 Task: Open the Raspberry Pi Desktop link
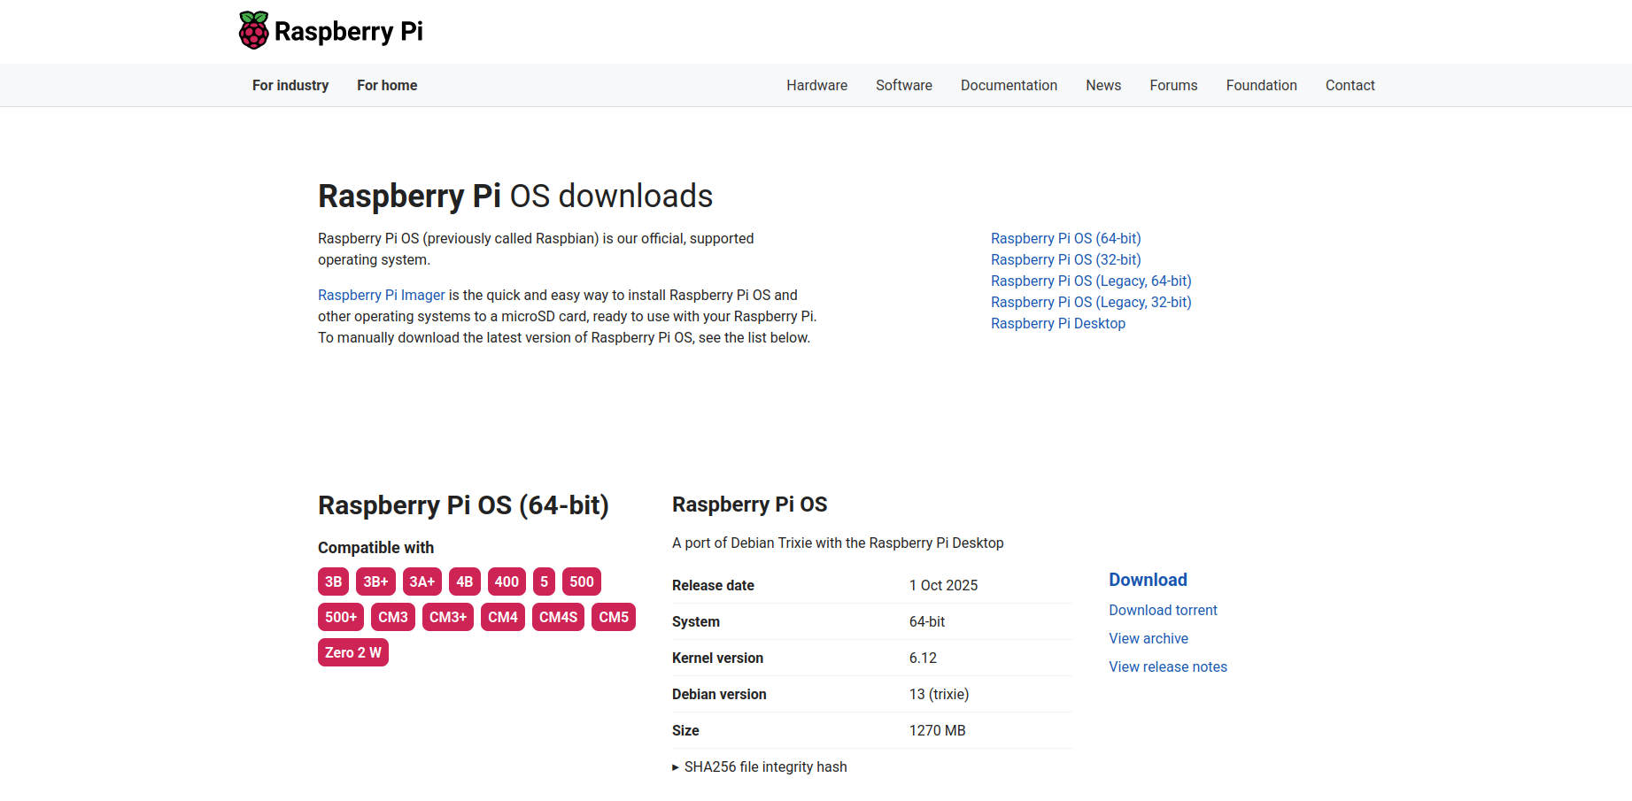click(x=1057, y=323)
